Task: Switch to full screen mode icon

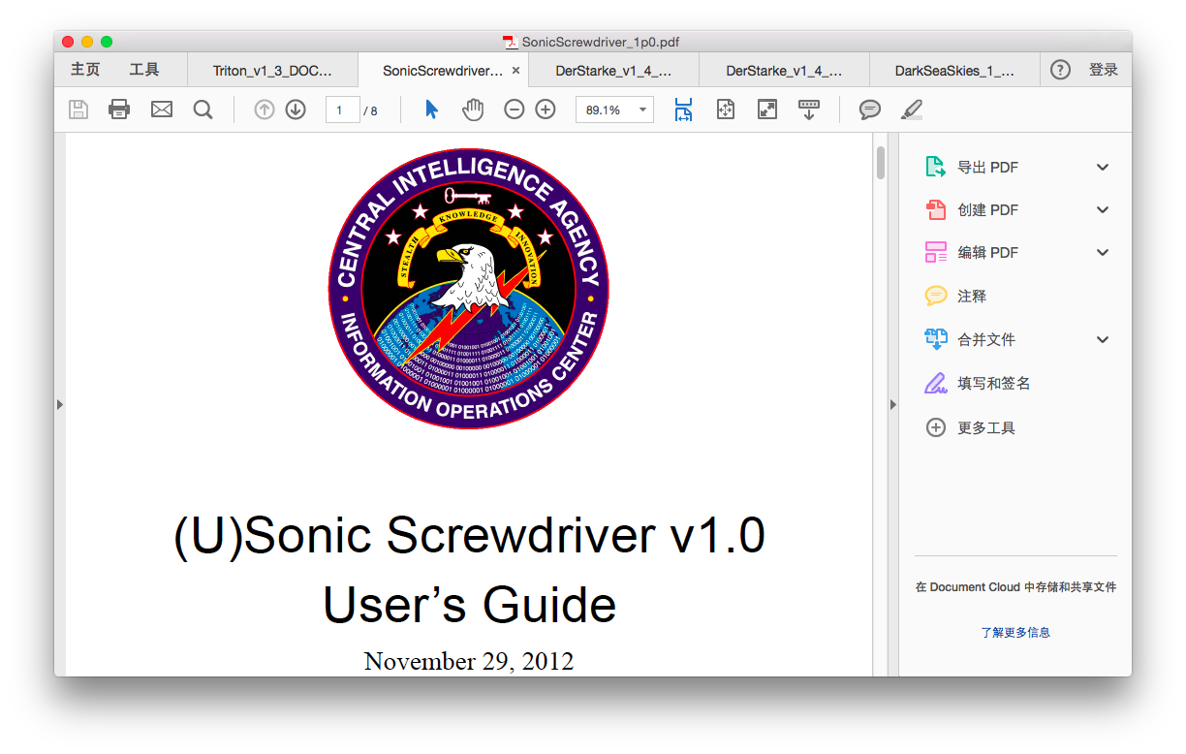Action: pyautogui.click(x=767, y=110)
